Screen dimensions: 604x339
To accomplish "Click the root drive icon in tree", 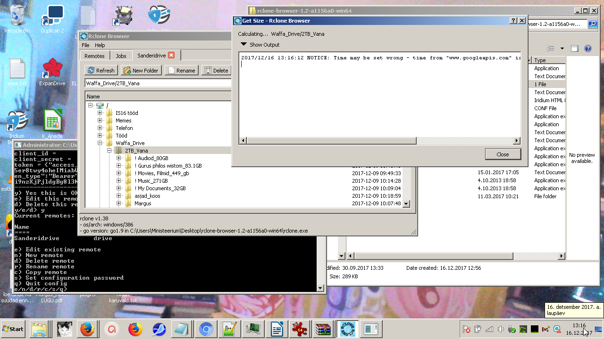I will [100, 105].
